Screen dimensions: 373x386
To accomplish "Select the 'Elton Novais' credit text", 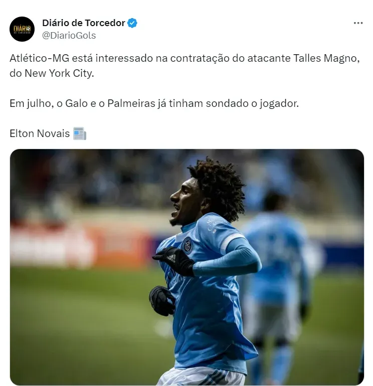I will pyautogui.click(x=40, y=134).
